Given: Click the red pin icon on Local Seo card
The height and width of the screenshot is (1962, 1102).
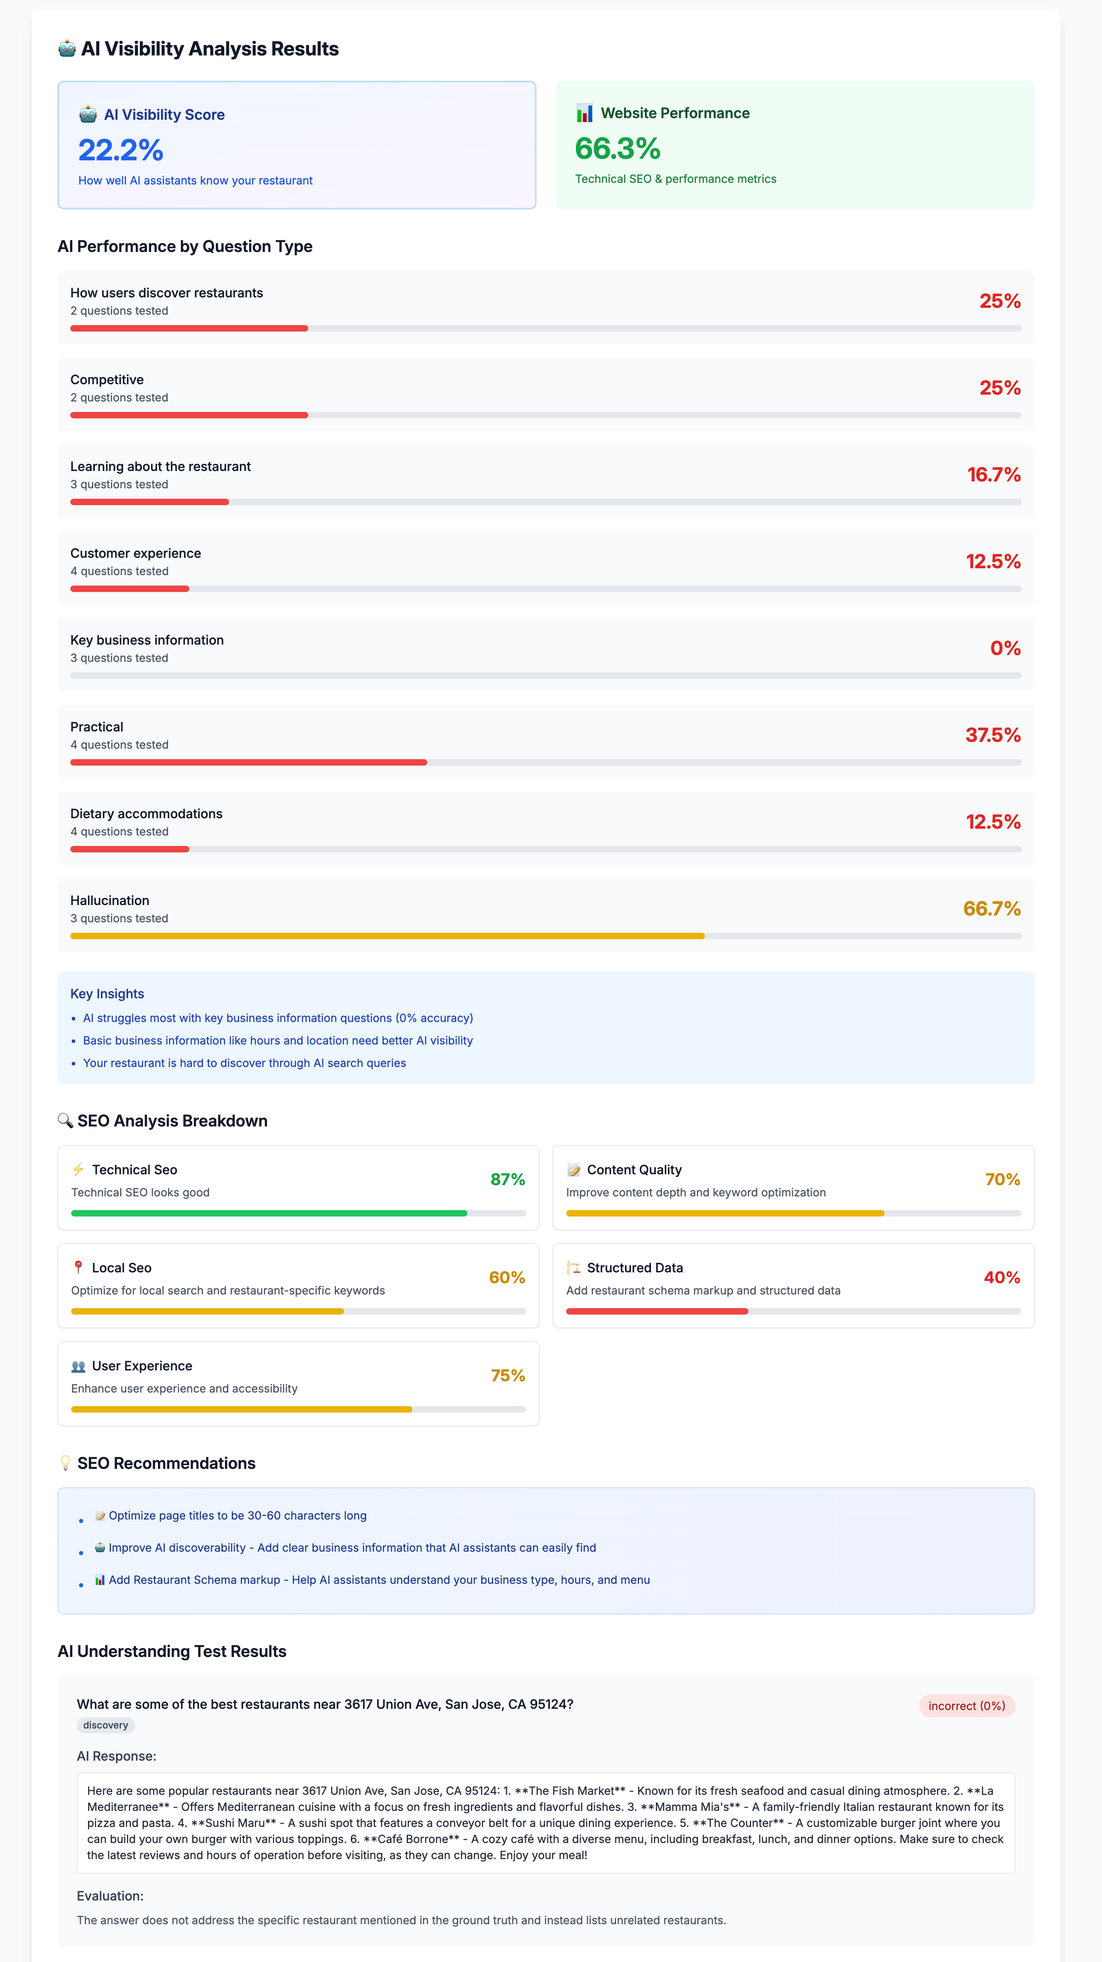Looking at the screenshot, I should [78, 1268].
